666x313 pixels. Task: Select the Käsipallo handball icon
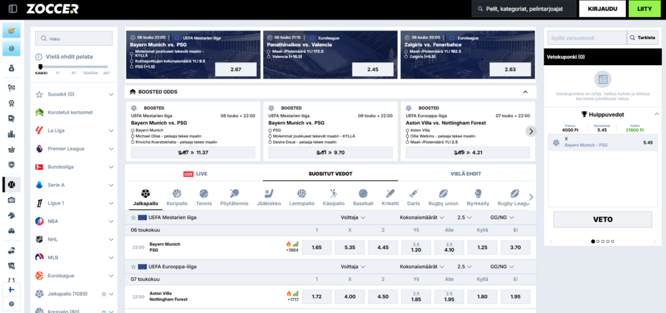pos(334,197)
